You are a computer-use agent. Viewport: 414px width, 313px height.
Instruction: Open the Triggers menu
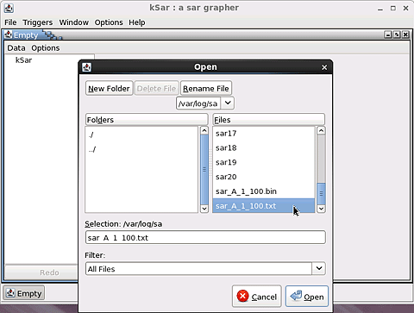coord(38,22)
